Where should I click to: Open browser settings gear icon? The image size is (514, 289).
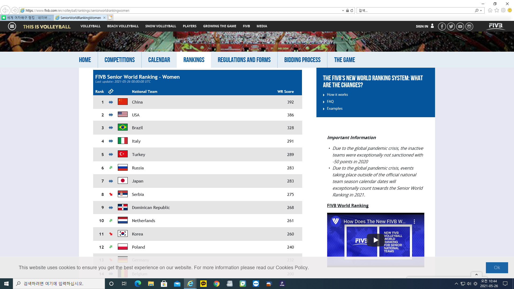[x=503, y=10]
